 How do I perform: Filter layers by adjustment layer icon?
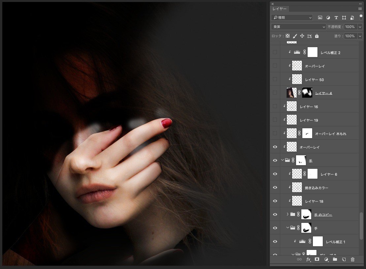pyautogui.click(x=328, y=17)
